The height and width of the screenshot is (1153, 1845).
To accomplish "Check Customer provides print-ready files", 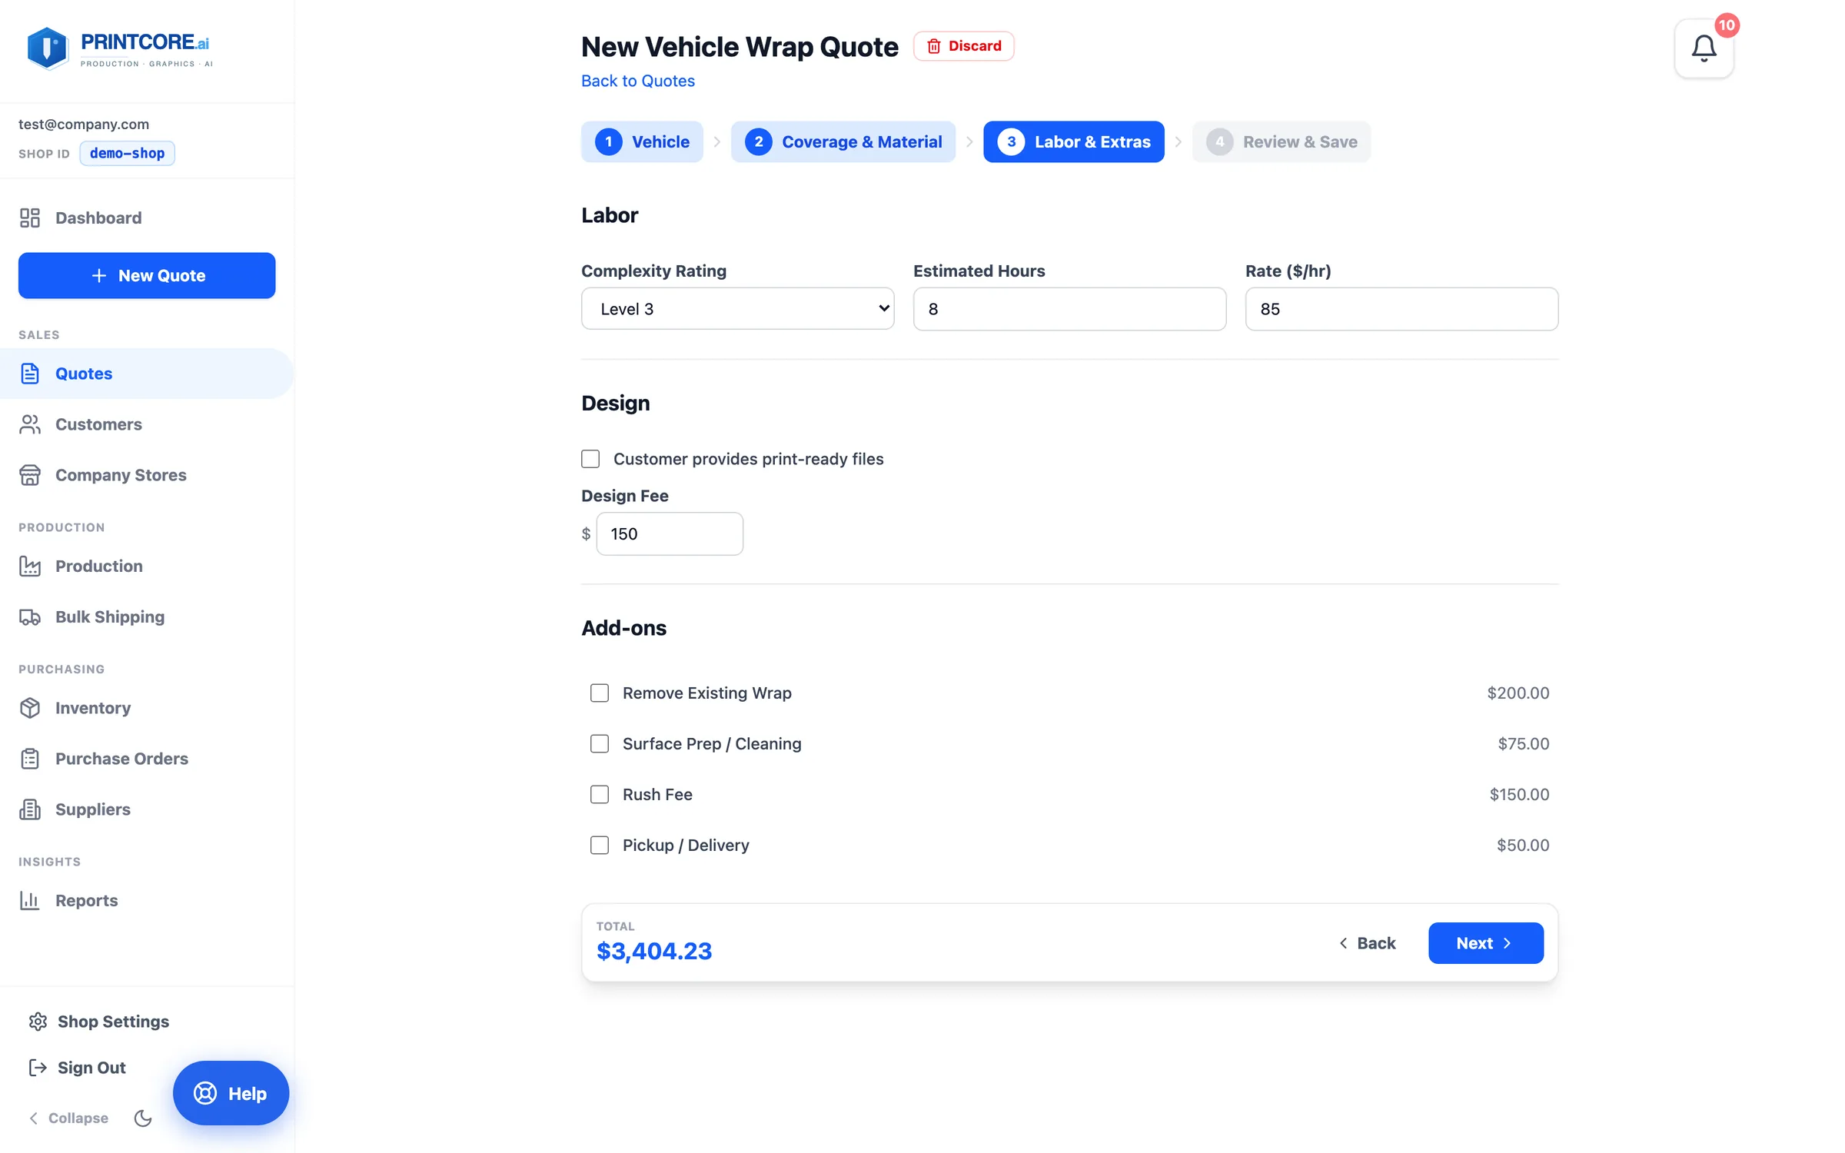I will click(590, 459).
